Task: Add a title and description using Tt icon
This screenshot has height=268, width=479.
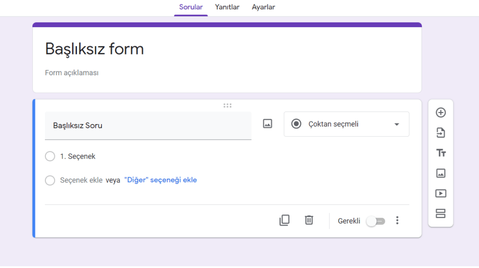Action: [x=441, y=153]
